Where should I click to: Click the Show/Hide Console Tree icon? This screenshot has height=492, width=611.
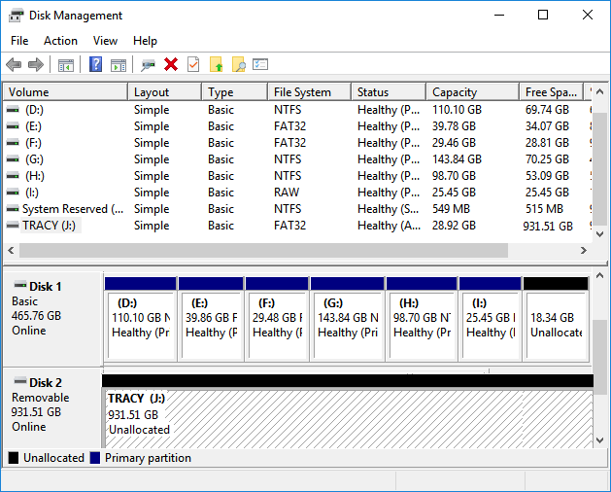tap(66, 64)
